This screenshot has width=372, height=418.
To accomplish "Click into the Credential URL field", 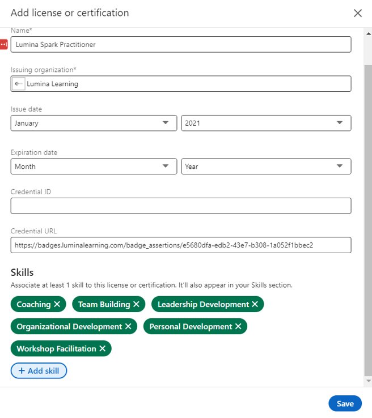I will pos(181,245).
